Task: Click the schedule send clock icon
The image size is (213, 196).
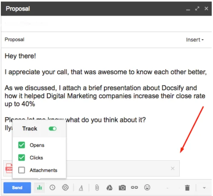Action: point(52,187)
